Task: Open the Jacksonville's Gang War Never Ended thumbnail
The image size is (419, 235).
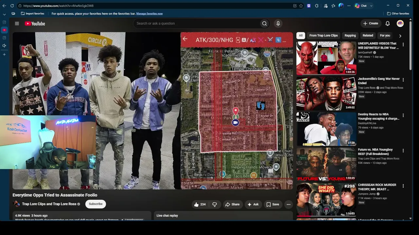Action: click(x=326, y=93)
